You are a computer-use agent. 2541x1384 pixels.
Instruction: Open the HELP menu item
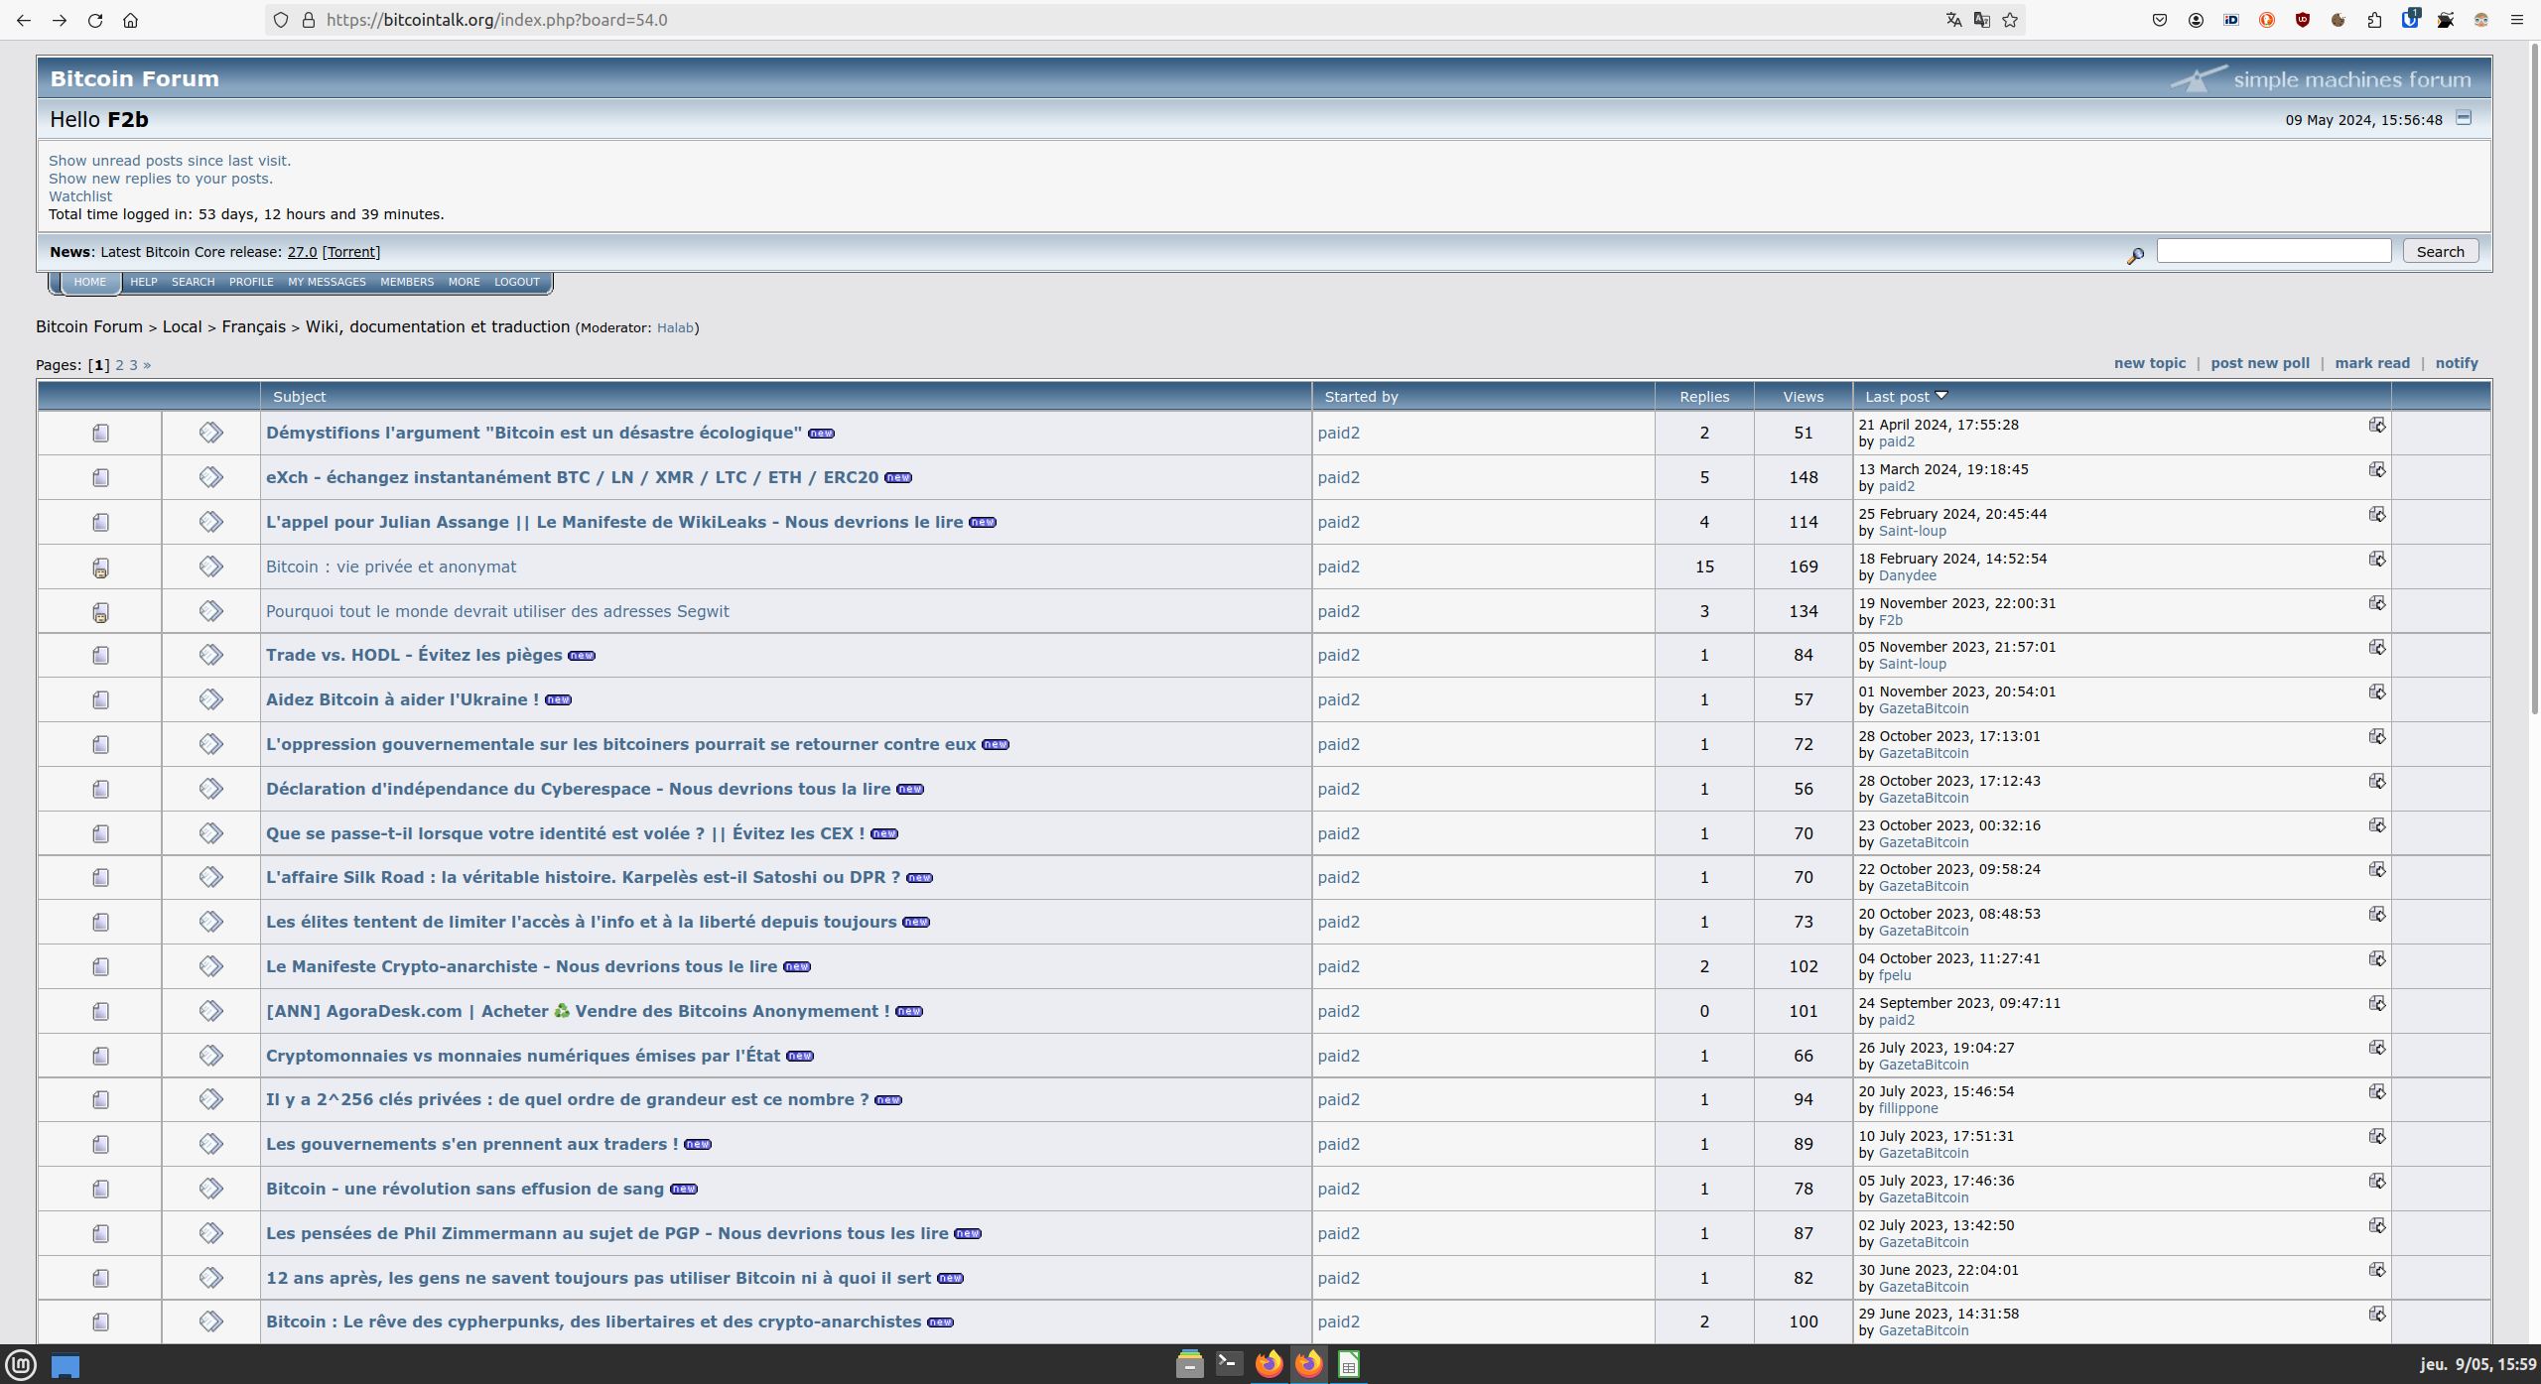click(144, 282)
